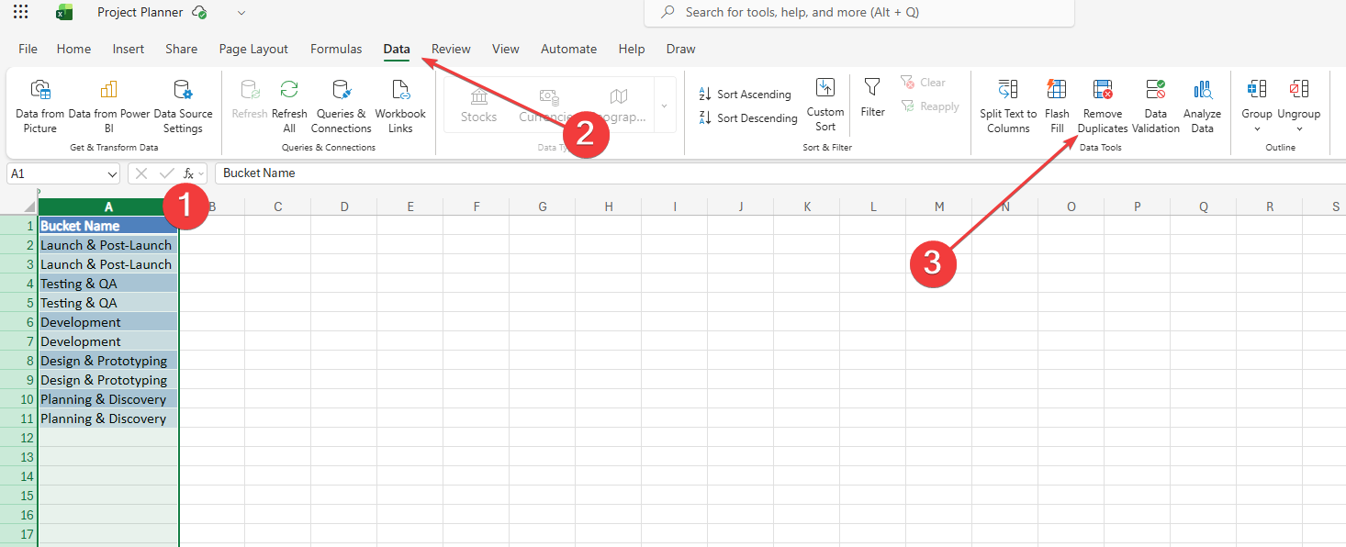Open the app launcher waffle icon

click(x=20, y=12)
